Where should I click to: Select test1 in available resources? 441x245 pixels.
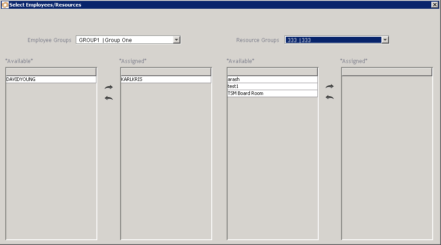(x=272, y=87)
